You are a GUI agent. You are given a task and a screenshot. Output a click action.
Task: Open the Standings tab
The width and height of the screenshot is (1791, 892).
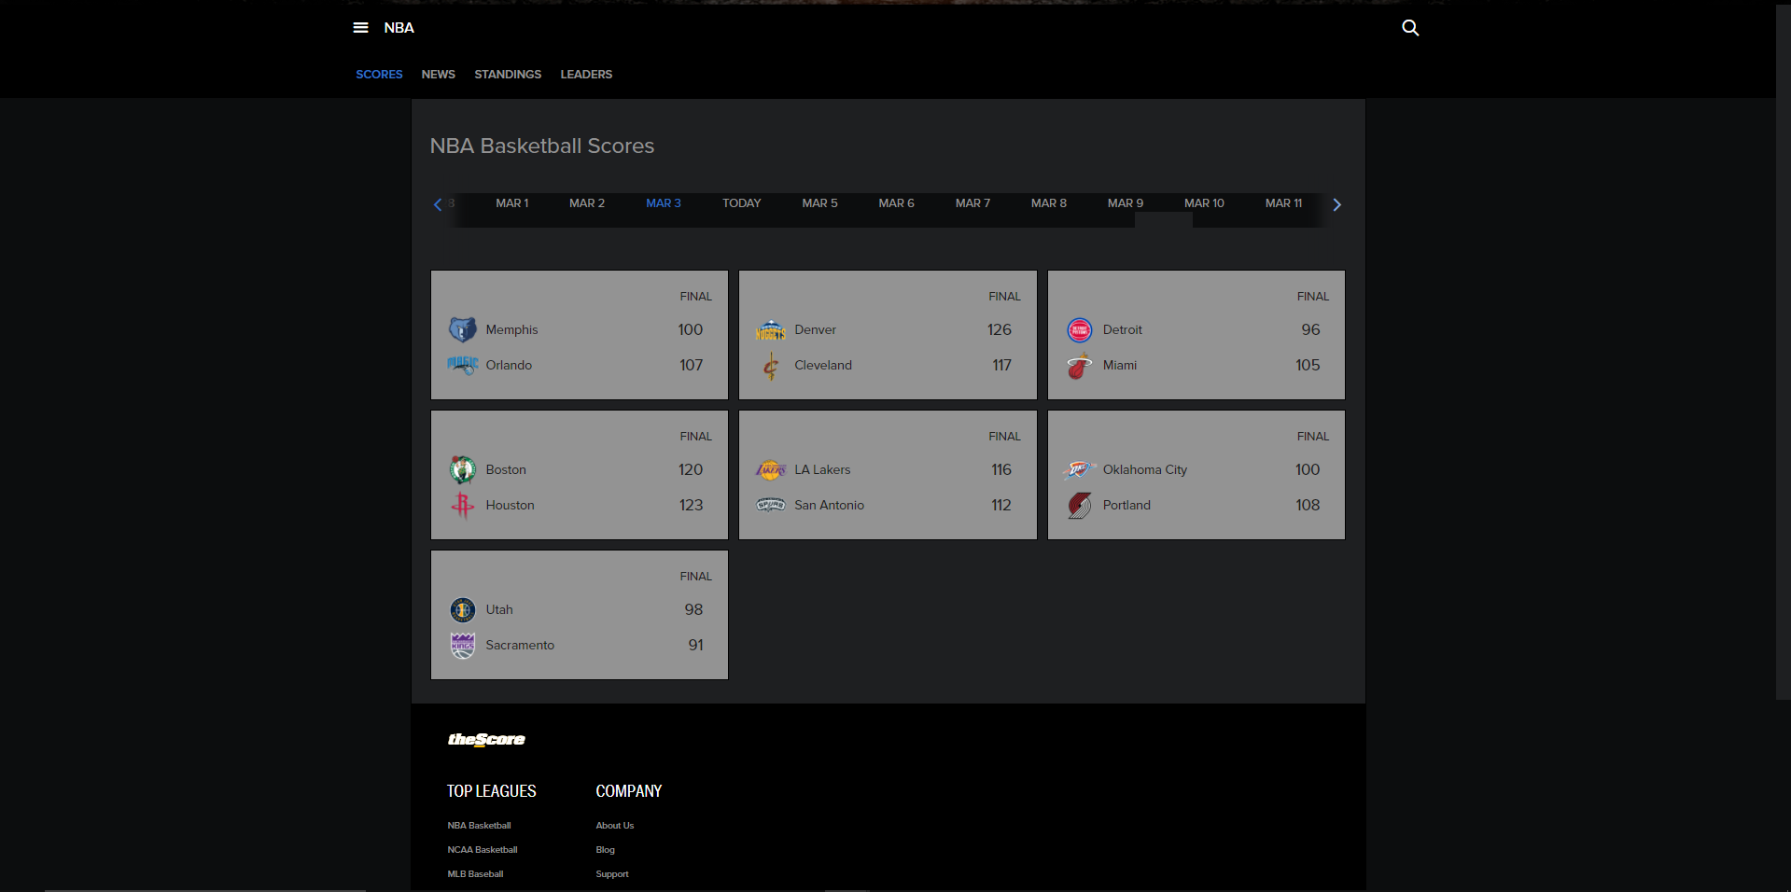click(x=508, y=75)
